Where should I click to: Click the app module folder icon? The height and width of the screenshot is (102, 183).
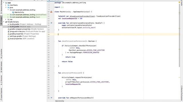(6, 3)
